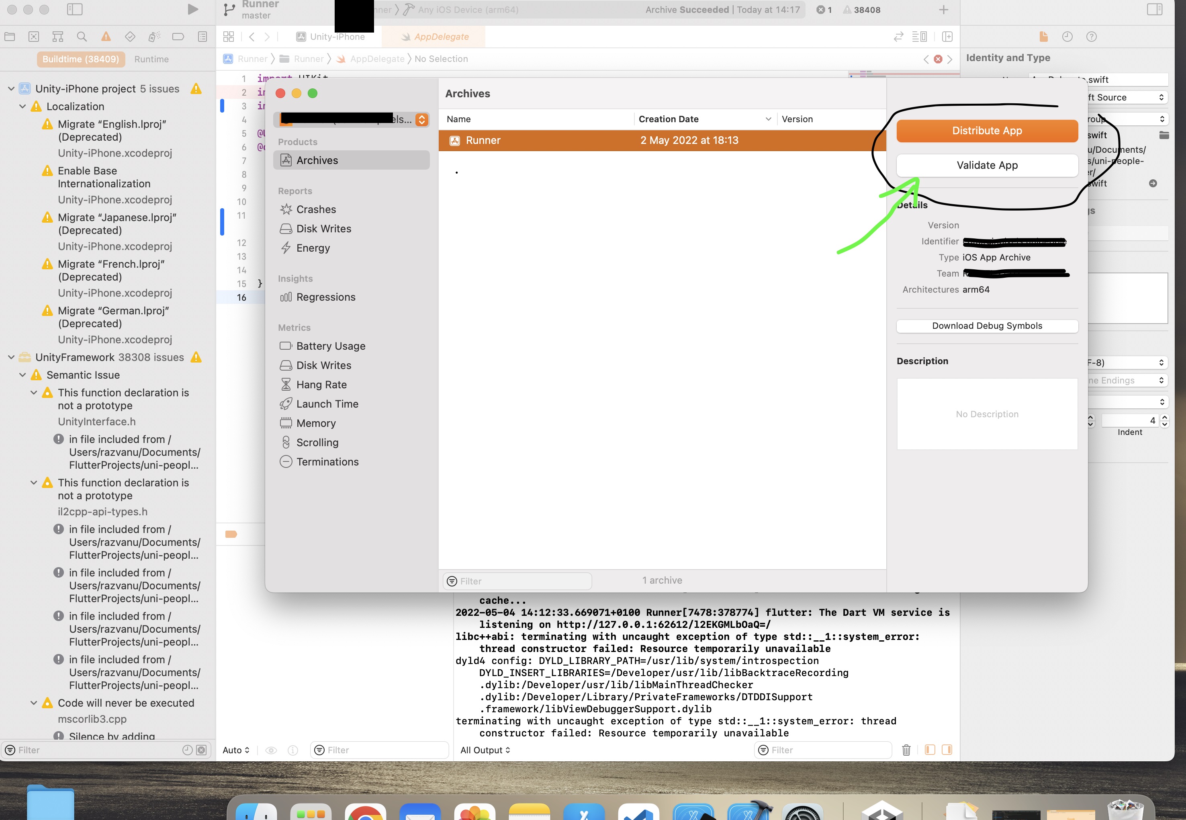
Task: Open the File inspector icon
Action: (1043, 37)
